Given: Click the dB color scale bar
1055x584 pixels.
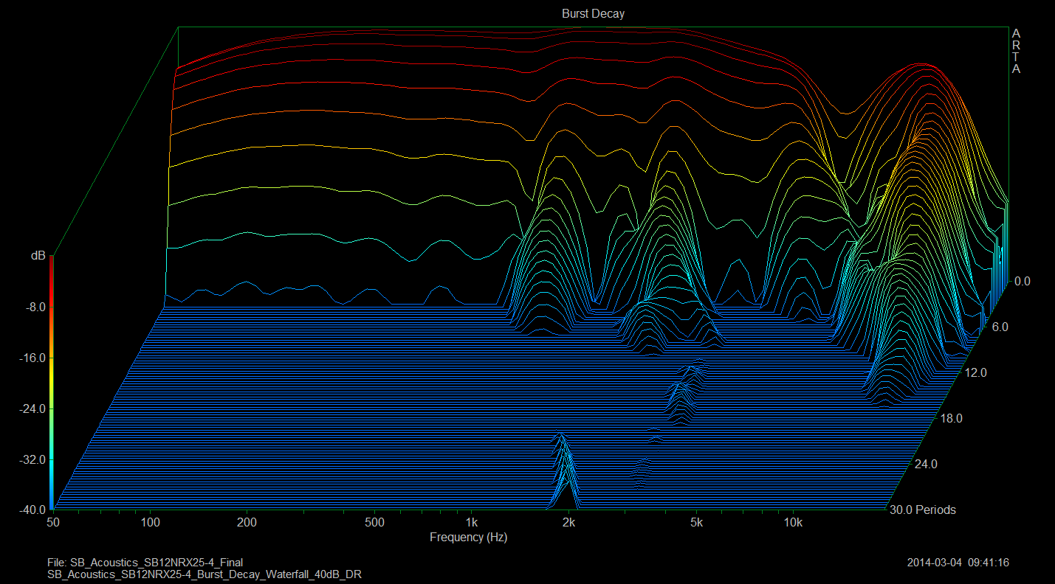Looking at the screenshot, I should click(51, 383).
